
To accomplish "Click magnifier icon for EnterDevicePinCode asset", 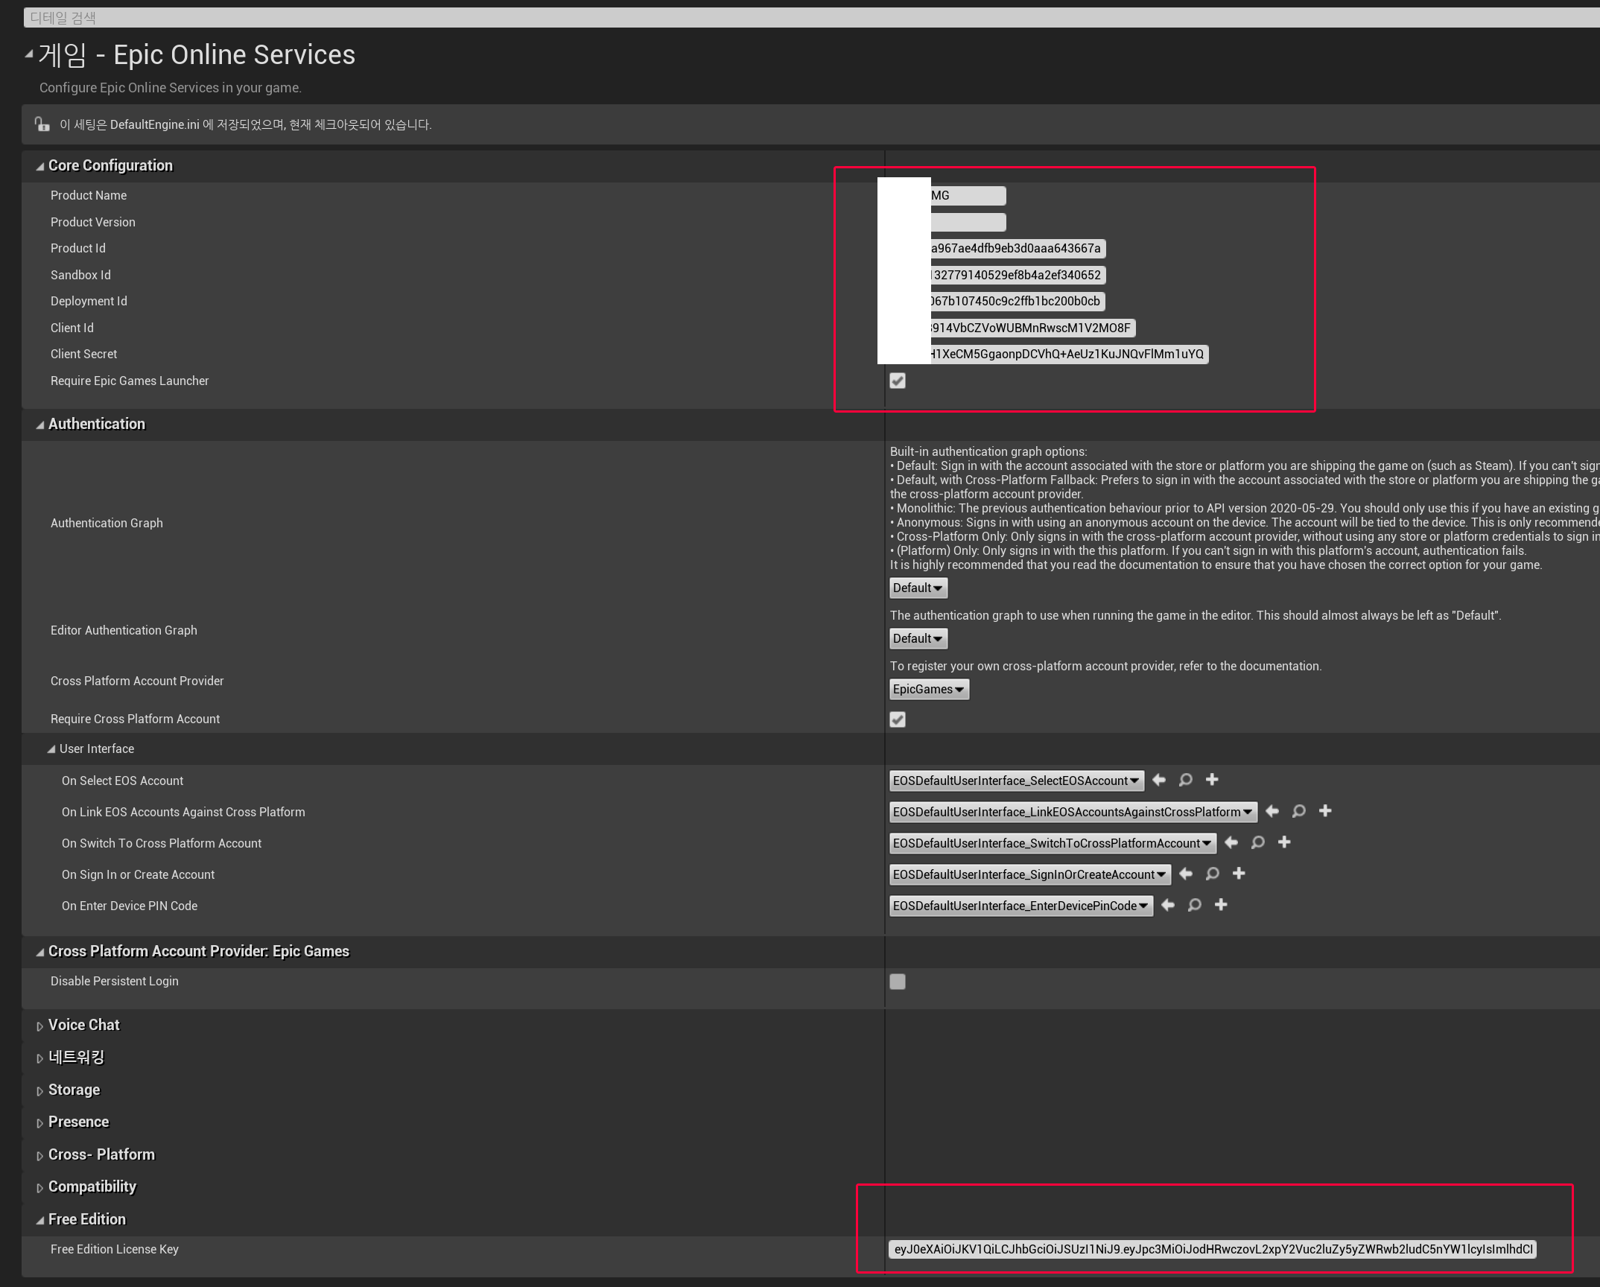I will [1195, 905].
